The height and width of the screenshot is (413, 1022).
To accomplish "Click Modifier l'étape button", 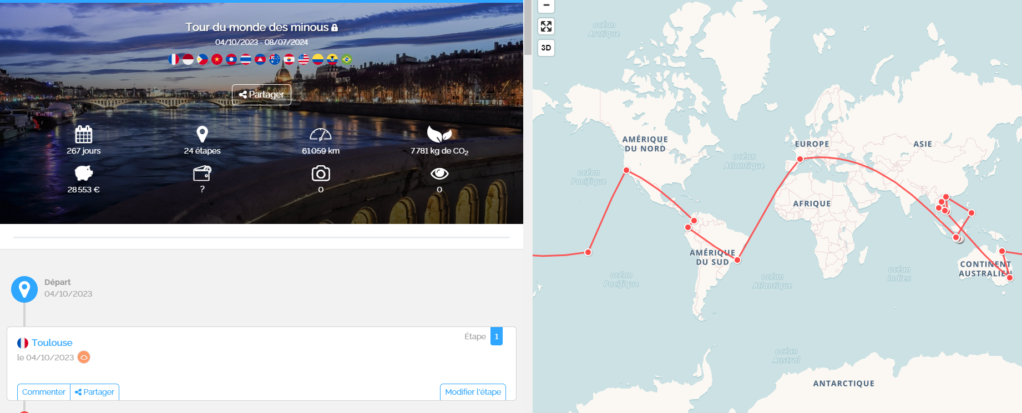I will tap(473, 392).
